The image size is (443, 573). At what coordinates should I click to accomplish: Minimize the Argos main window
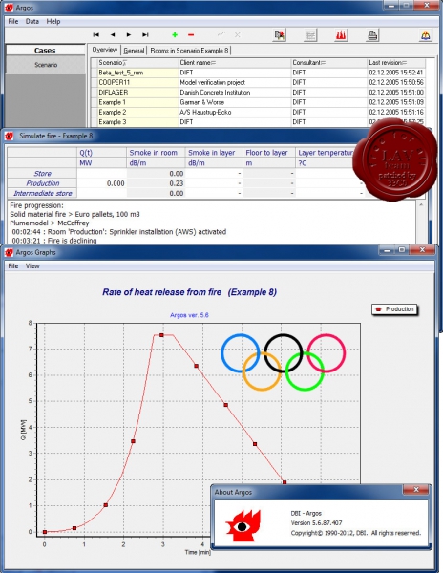pos(390,6)
